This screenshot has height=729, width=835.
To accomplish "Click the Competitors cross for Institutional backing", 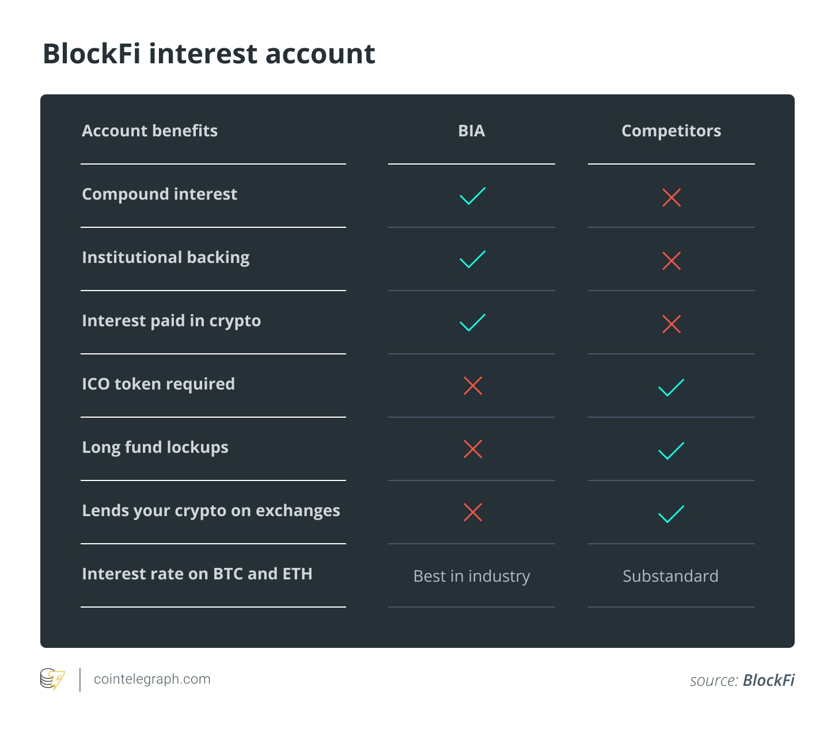I will tap(671, 261).
